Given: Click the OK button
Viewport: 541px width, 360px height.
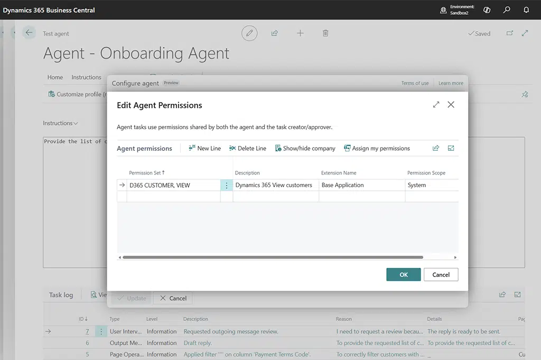Looking at the screenshot, I should point(403,275).
